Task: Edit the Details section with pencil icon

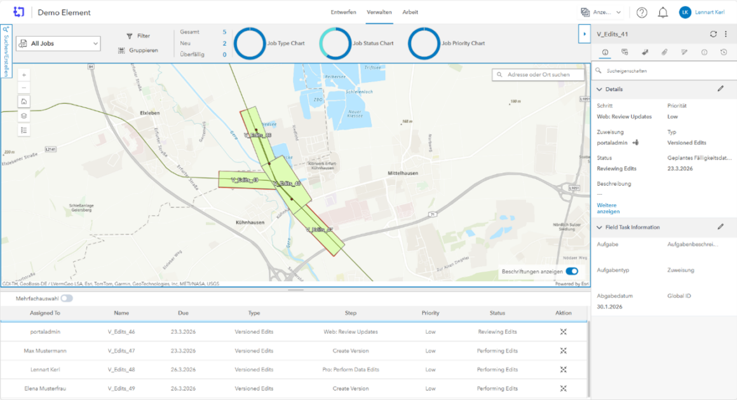Action: tap(720, 88)
